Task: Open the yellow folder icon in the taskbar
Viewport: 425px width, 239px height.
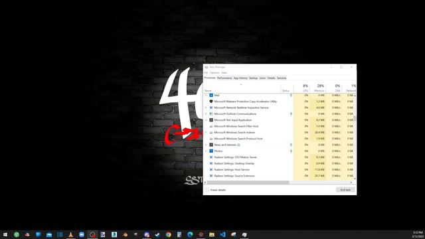Action: click(212, 234)
